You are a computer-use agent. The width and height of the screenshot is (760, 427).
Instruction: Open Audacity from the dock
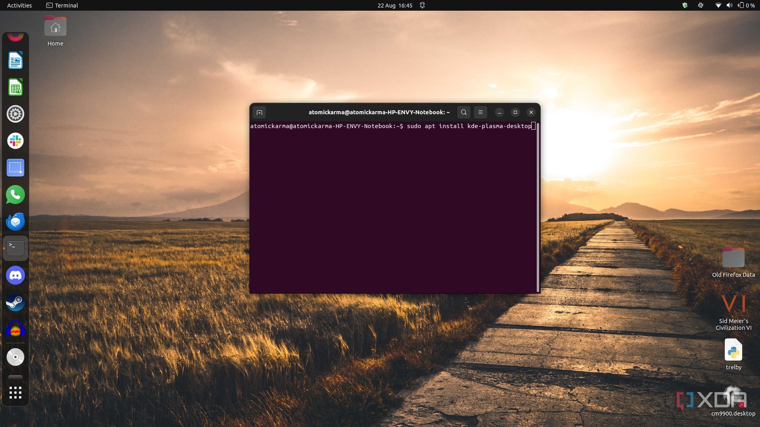pyautogui.click(x=15, y=329)
